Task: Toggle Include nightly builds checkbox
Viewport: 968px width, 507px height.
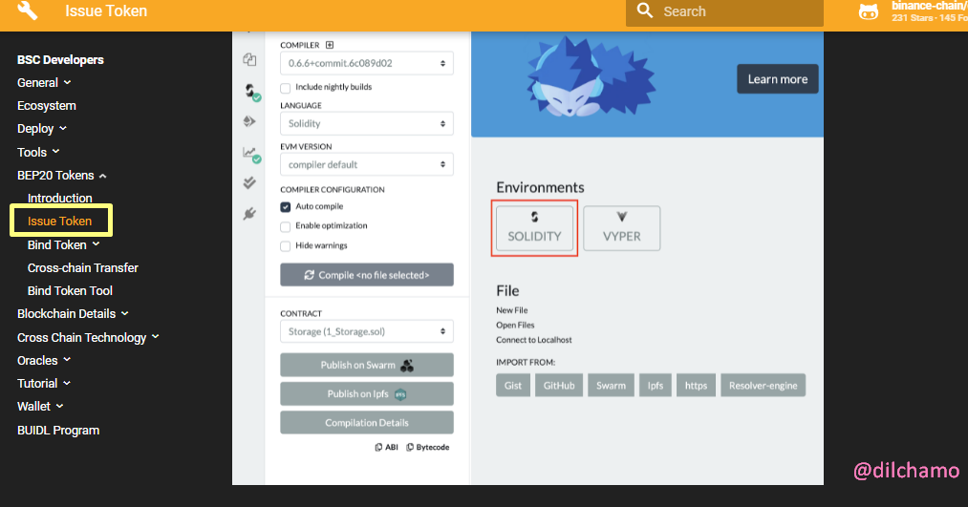Action: click(x=285, y=88)
